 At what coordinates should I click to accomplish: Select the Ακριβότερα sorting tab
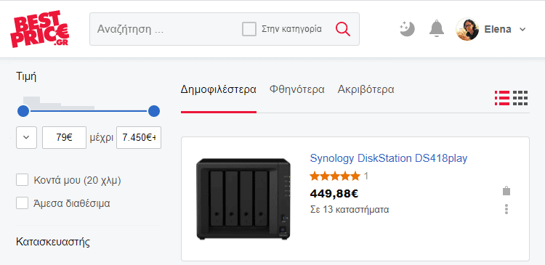point(366,89)
